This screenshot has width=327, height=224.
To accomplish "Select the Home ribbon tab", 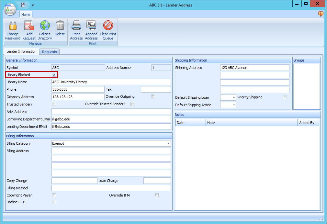I will tap(26, 15).
